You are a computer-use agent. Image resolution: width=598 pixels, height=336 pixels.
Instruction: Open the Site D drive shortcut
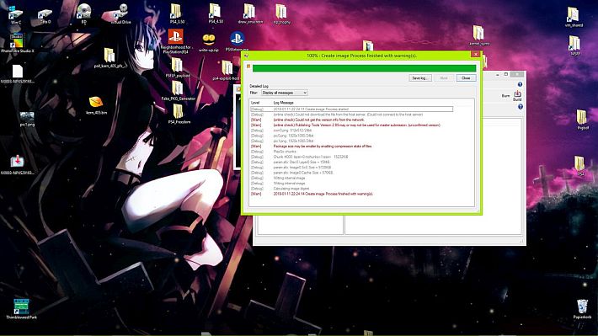[x=45, y=16]
